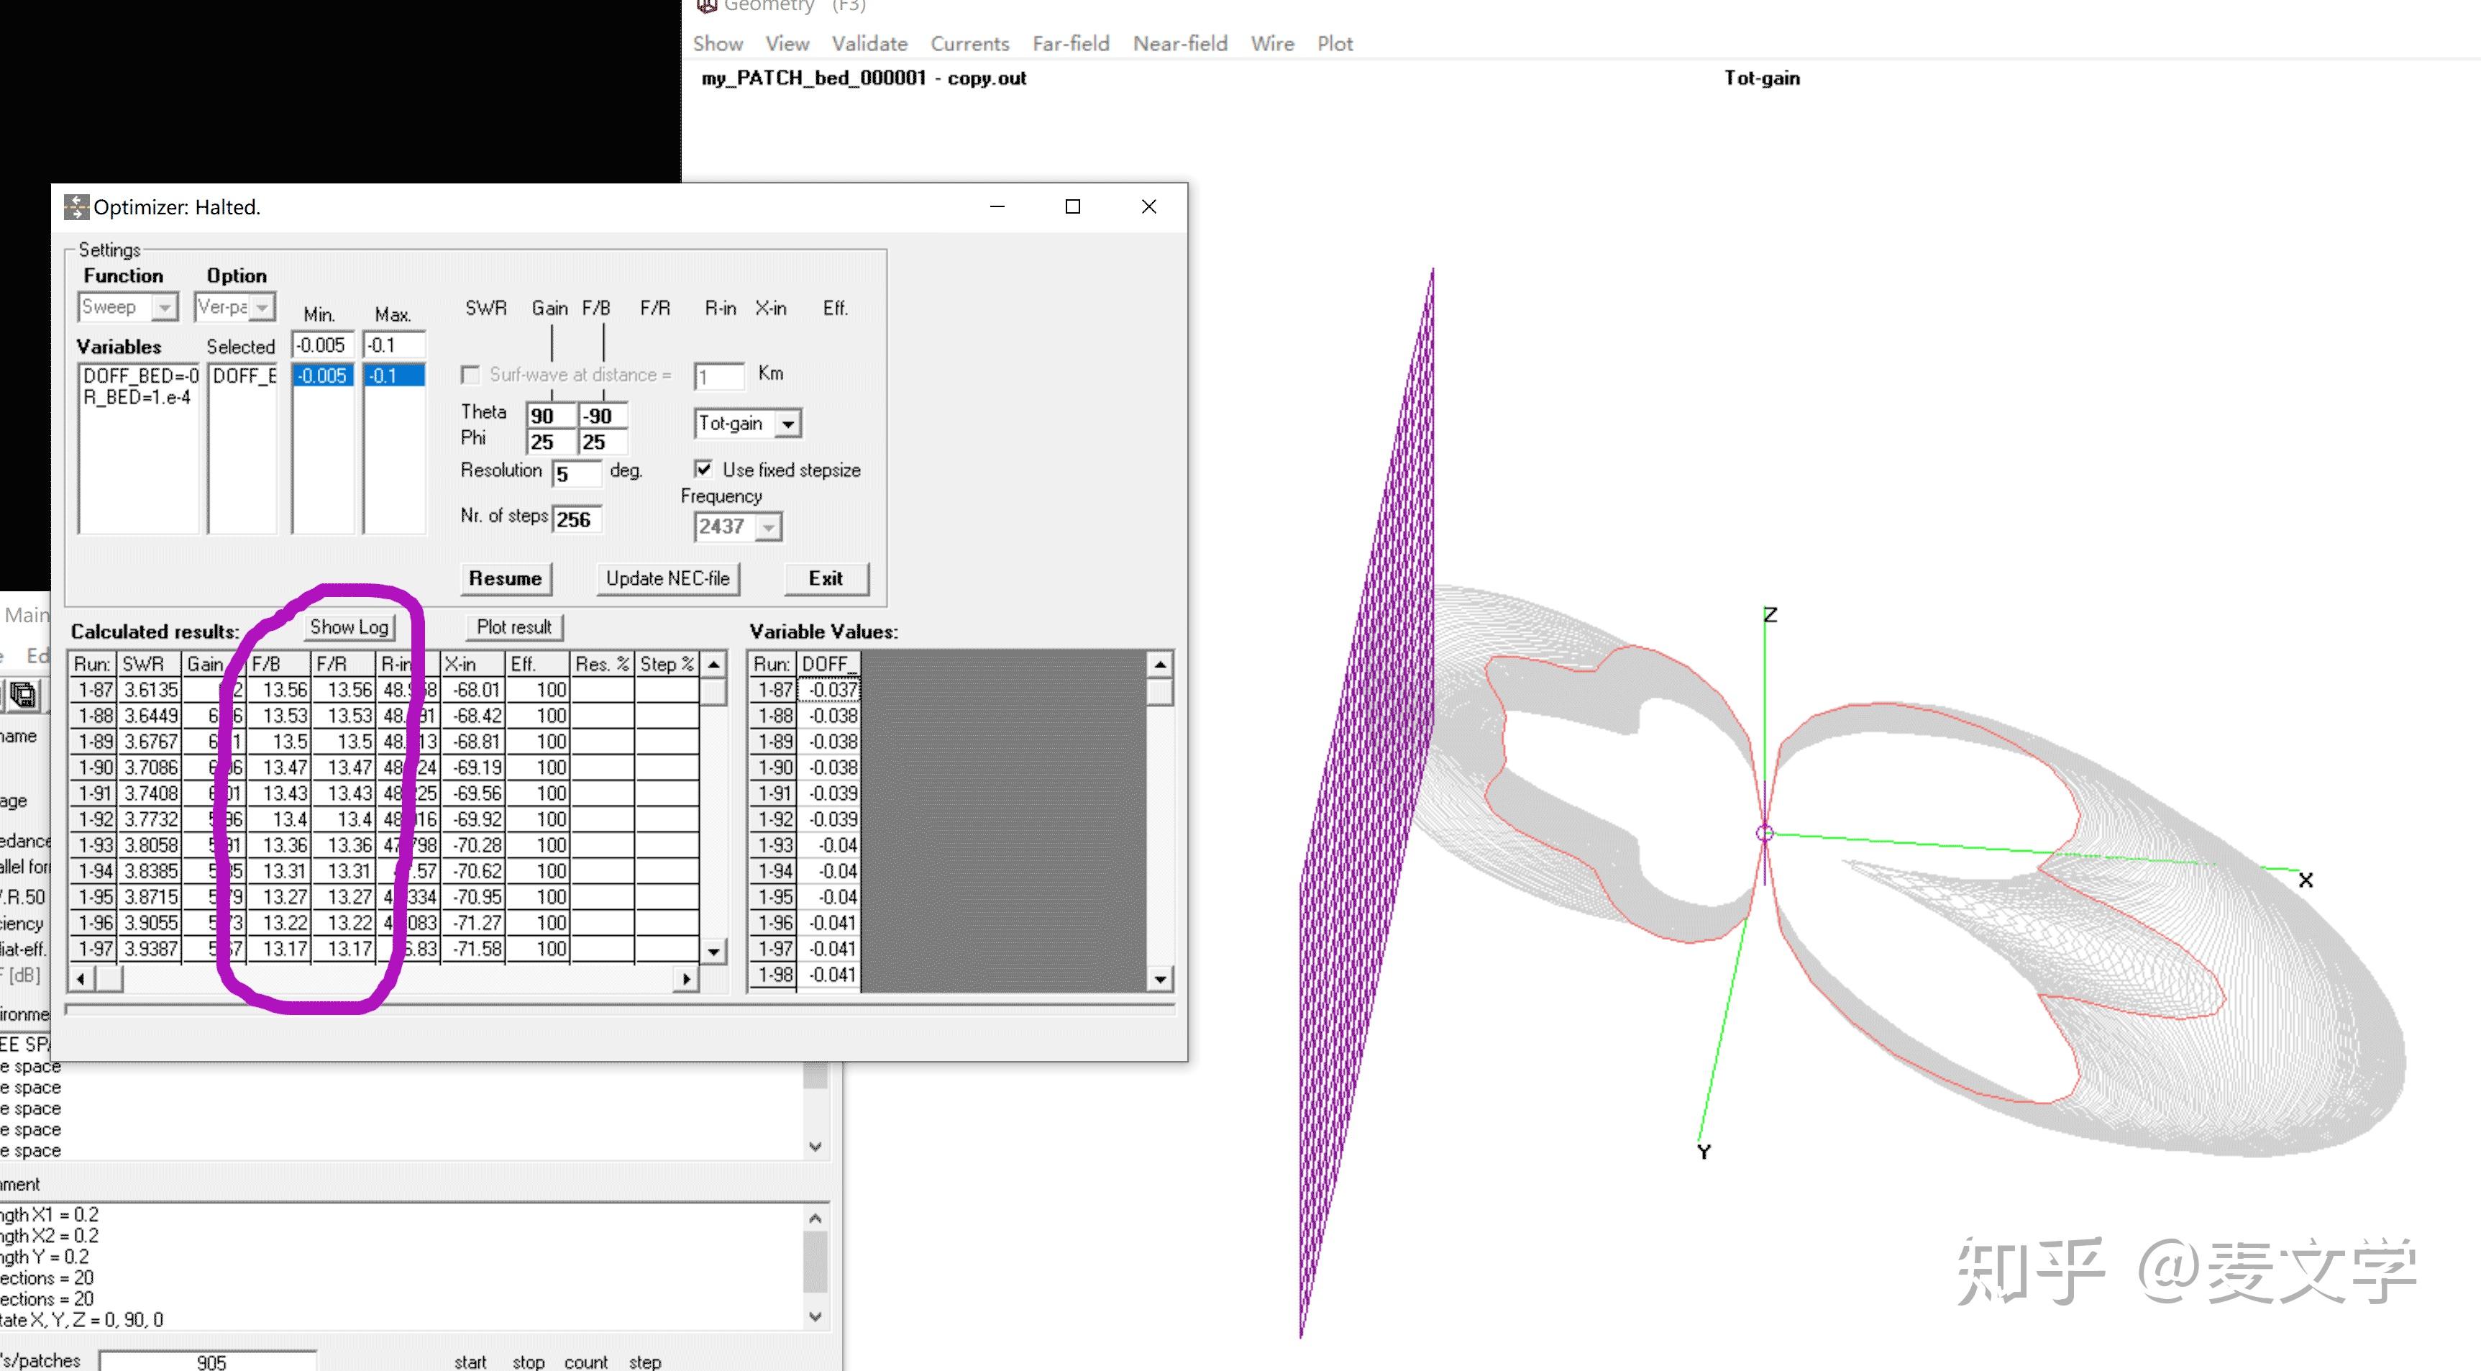Screen dimensions: 2481x1371
Task: Click the Optimizer window title icon
Action: [x=76, y=207]
